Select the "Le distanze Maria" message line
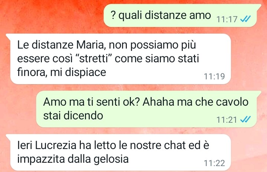 tap(106, 45)
